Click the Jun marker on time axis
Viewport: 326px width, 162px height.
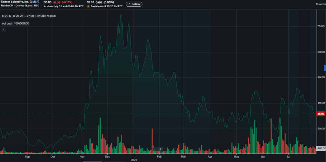263,157
